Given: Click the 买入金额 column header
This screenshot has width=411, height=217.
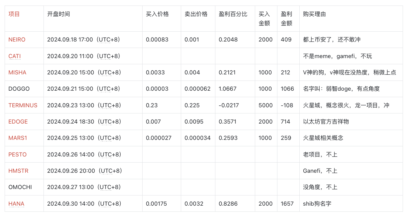Looking at the screenshot, I should tap(264, 19).
